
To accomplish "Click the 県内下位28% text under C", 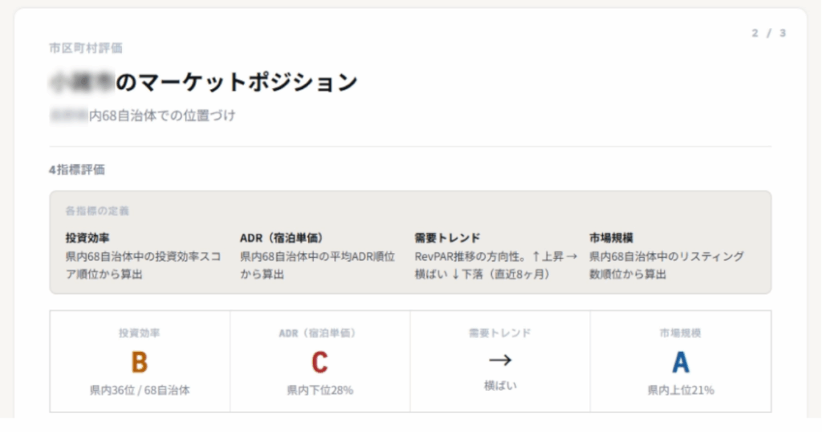I will pyautogui.click(x=319, y=391).
